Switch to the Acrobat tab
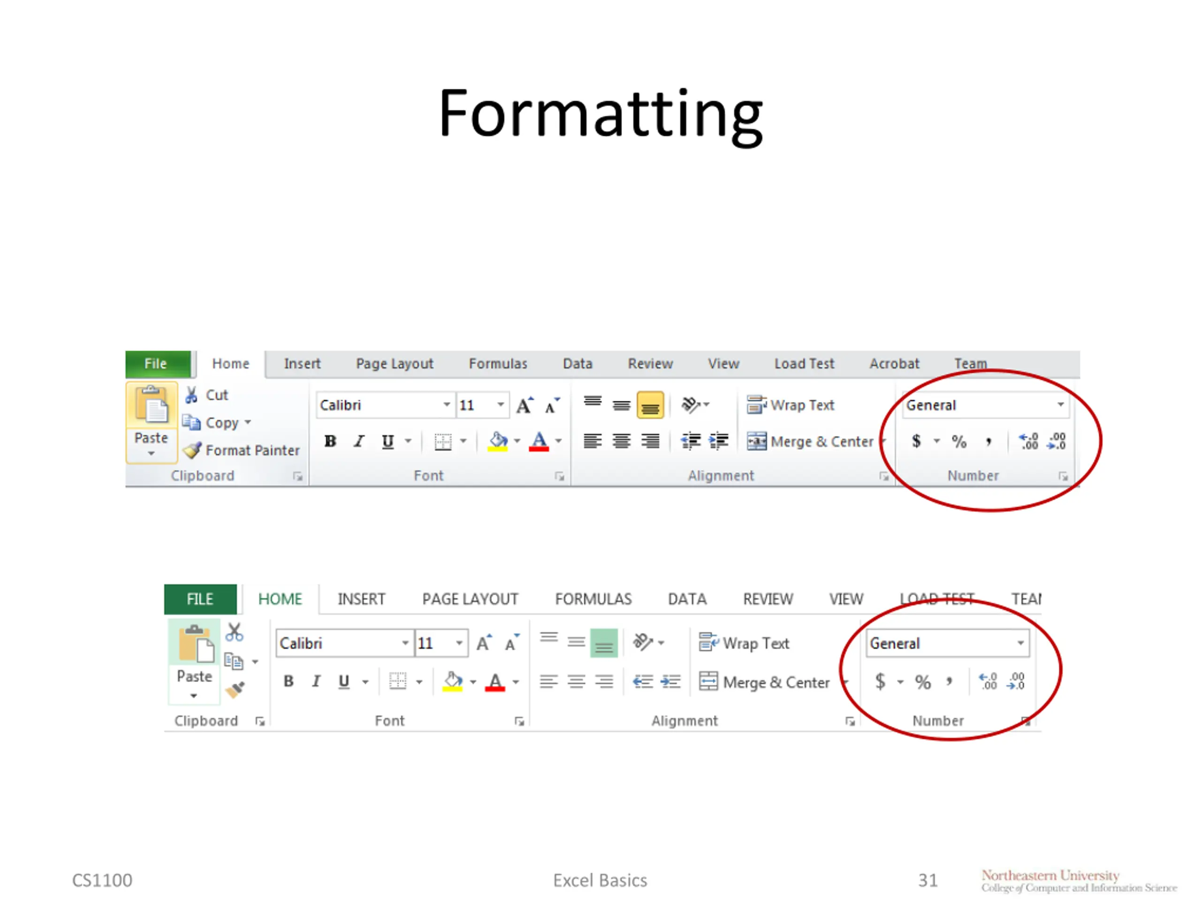This screenshot has width=1201, height=901. click(x=894, y=363)
